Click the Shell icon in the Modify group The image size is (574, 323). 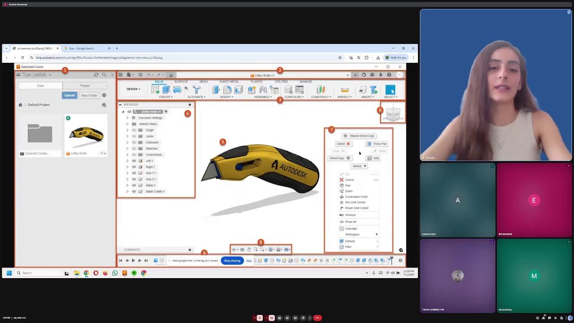coord(238,90)
